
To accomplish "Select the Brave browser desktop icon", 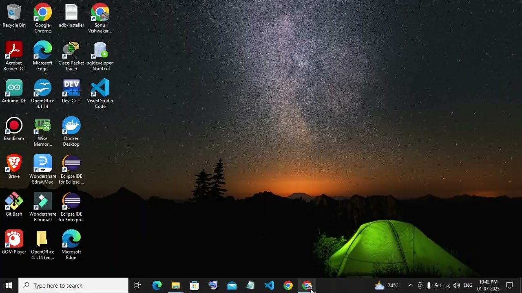I will (x=14, y=167).
